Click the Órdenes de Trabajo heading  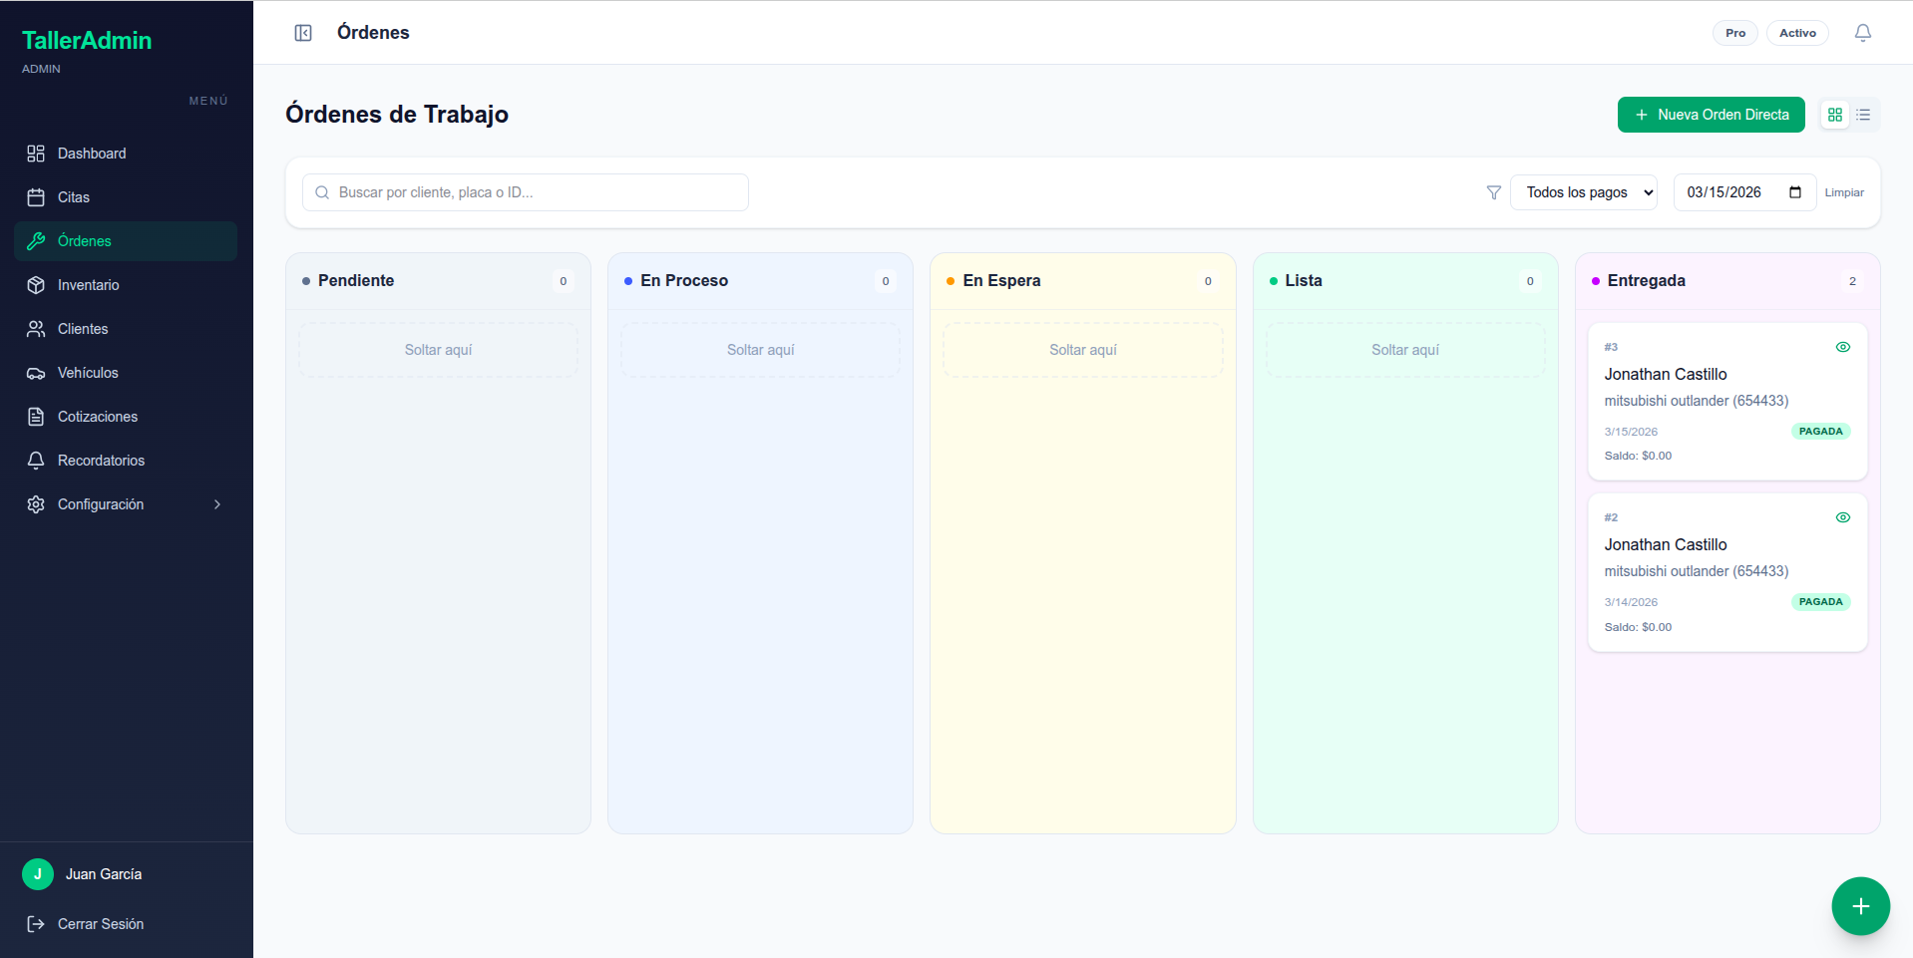pos(397,115)
